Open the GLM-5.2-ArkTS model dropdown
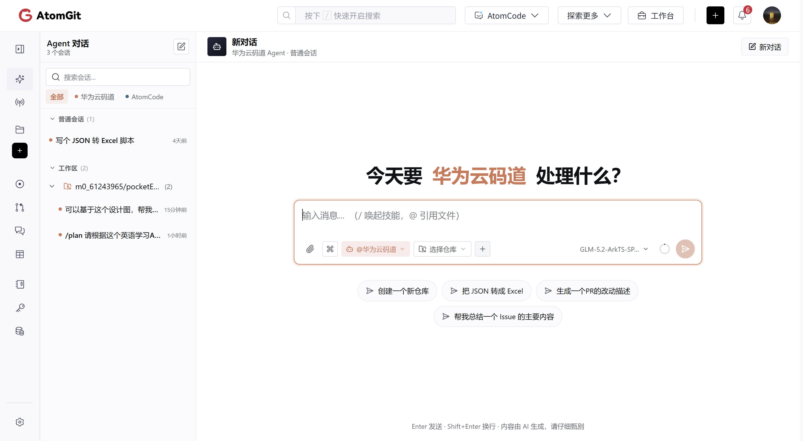 click(x=614, y=249)
